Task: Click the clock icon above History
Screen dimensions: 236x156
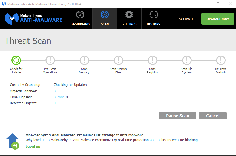Action: click(153, 14)
